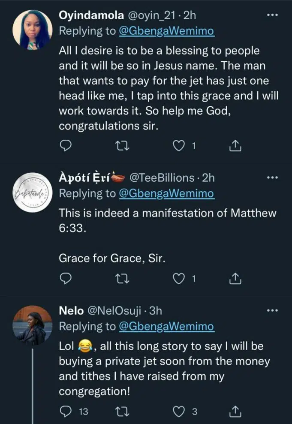This screenshot has width=292, height=424.
Task: Share the TeeBillions tweet
Action: point(236,280)
